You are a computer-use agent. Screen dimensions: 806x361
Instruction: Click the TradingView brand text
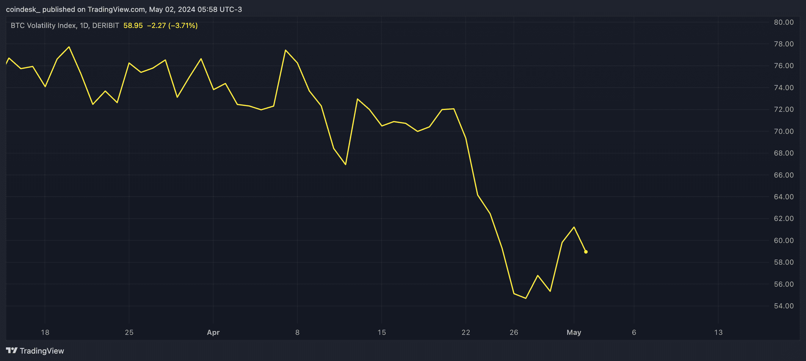[42, 351]
